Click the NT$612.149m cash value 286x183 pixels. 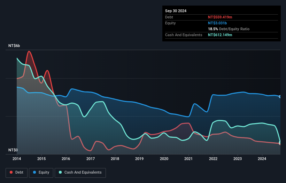(x=220, y=35)
